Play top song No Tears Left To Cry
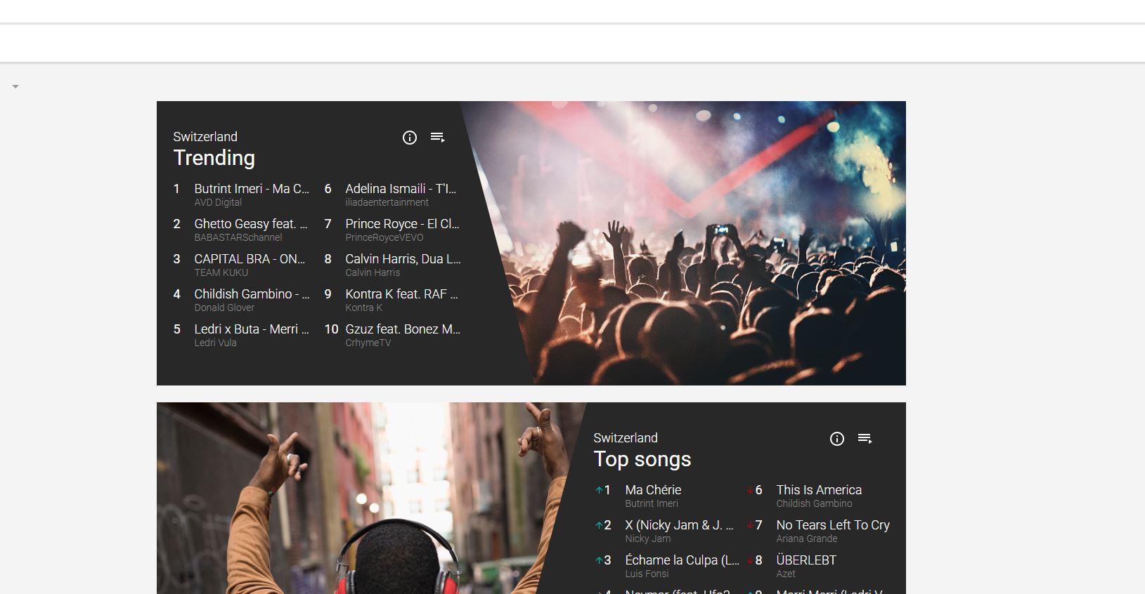Image resolution: width=1145 pixels, height=594 pixels. pos(833,525)
